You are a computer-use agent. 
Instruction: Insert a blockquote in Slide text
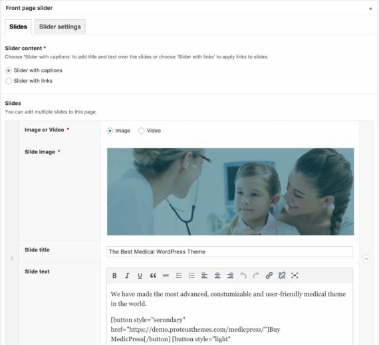click(153, 275)
